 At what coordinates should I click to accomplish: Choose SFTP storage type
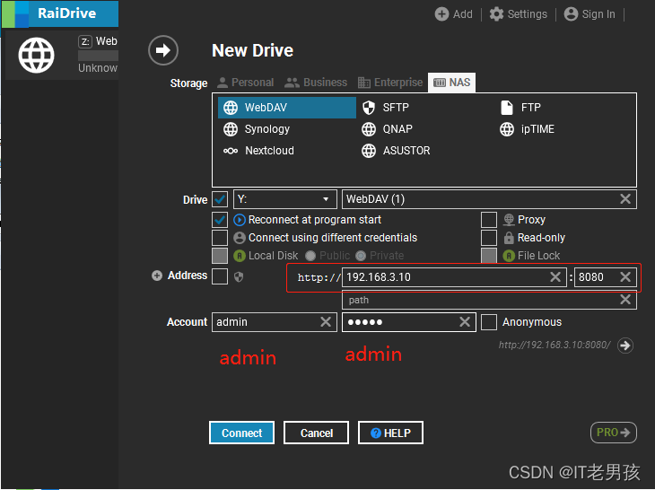pyautogui.click(x=386, y=108)
